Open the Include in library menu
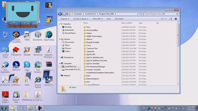This screenshot has width=198, height=111. 81,19
